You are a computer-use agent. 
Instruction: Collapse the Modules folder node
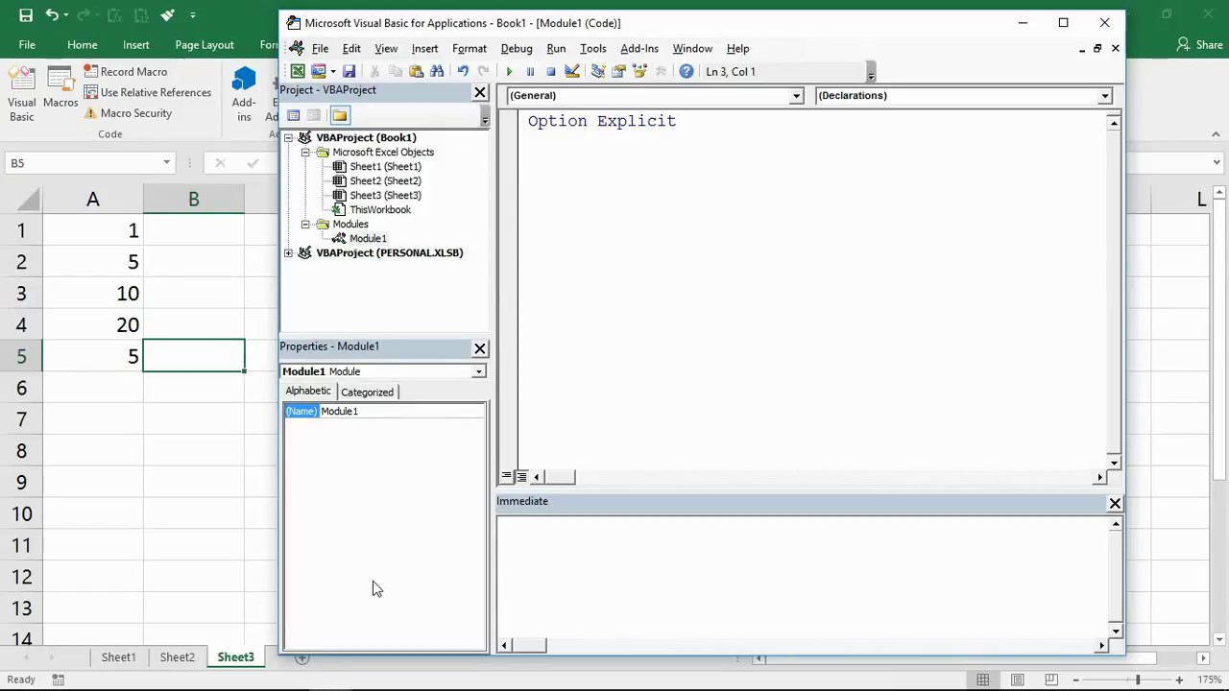(305, 225)
